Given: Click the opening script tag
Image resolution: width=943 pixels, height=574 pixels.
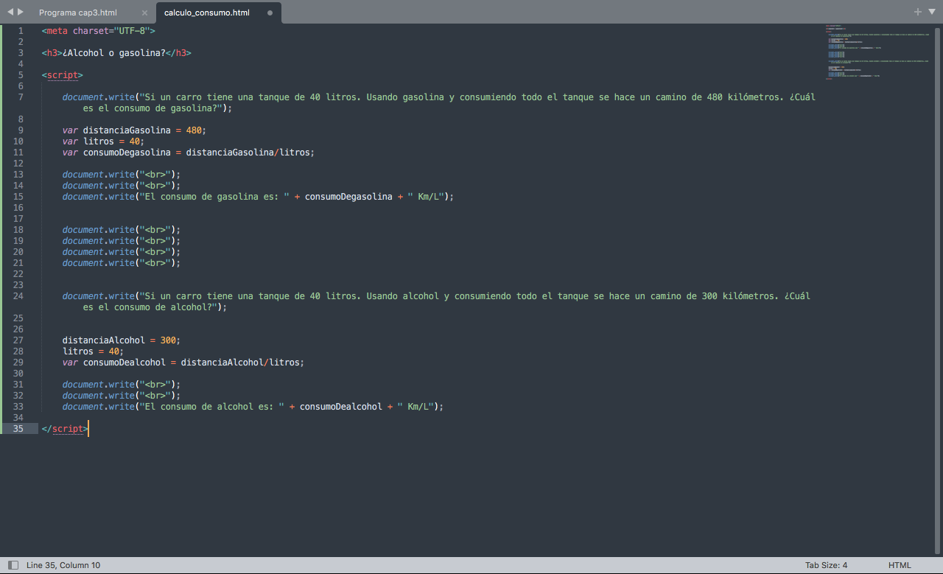Looking at the screenshot, I should [63, 75].
